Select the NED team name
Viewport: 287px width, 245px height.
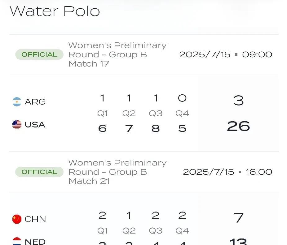[x=35, y=242]
